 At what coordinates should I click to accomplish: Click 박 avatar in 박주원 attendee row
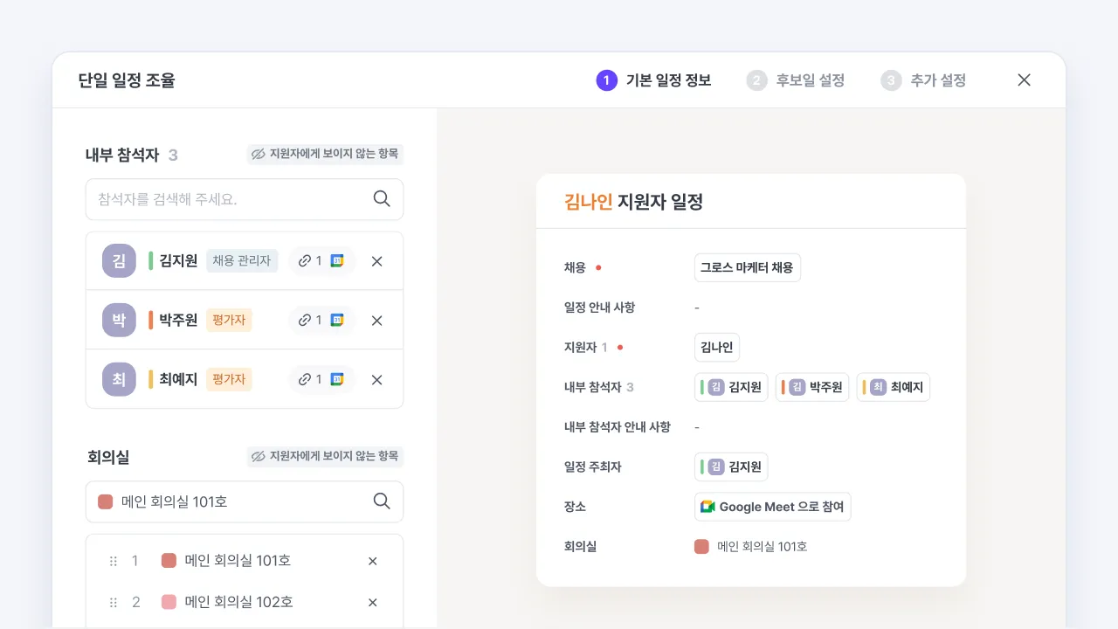pyautogui.click(x=119, y=320)
